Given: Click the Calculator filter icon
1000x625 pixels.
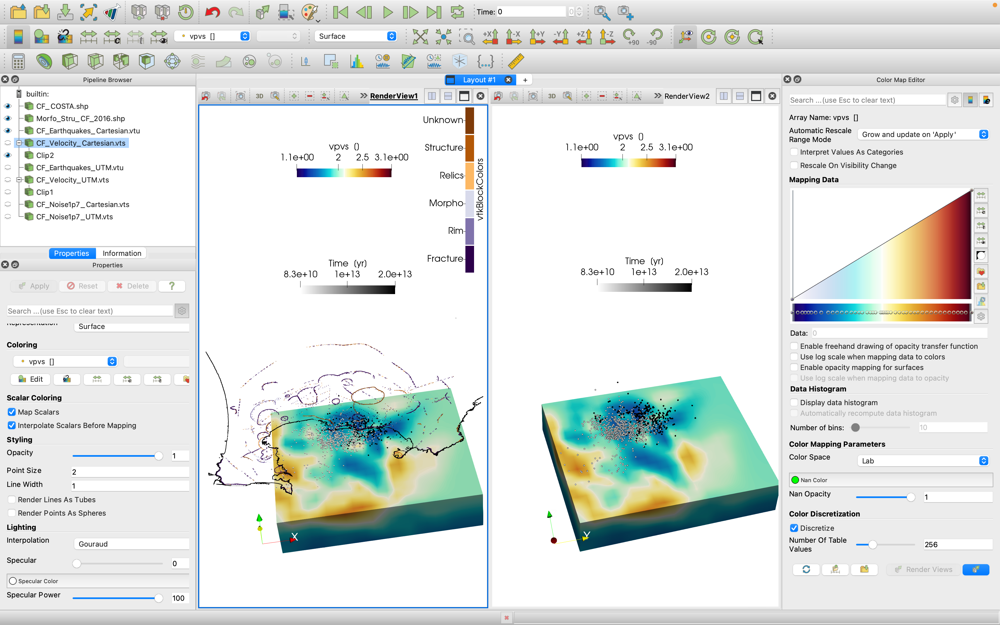Looking at the screenshot, I should tap(18, 62).
